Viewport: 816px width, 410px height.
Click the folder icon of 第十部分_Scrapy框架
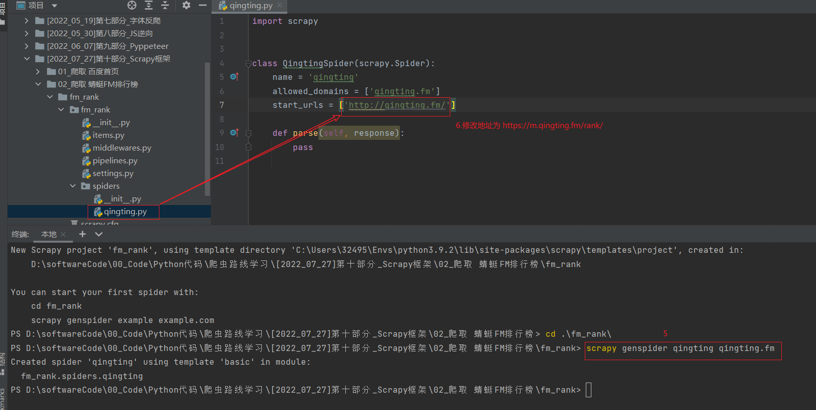click(40, 59)
